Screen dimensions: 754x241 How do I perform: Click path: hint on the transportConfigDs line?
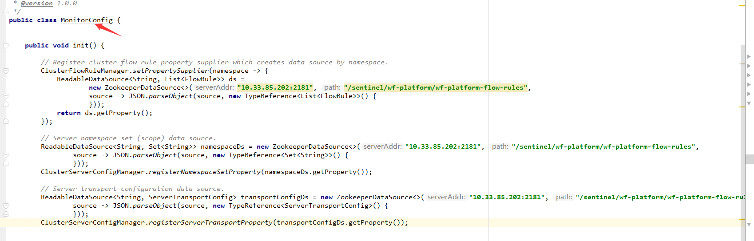tap(564, 197)
